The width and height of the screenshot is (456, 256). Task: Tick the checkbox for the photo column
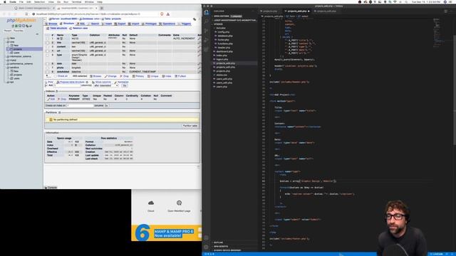[x=48, y=68]
